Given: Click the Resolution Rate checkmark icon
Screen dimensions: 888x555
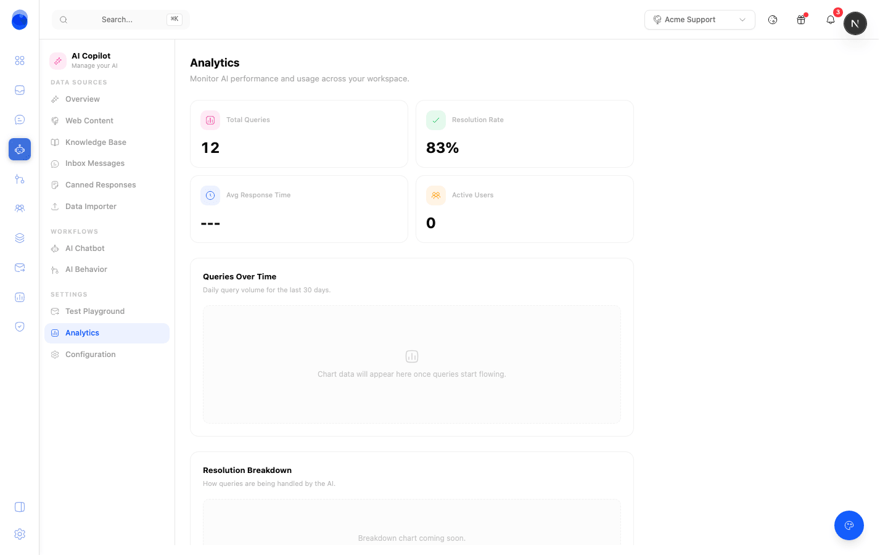Looking at the screenshot, I should pos(436,120).
